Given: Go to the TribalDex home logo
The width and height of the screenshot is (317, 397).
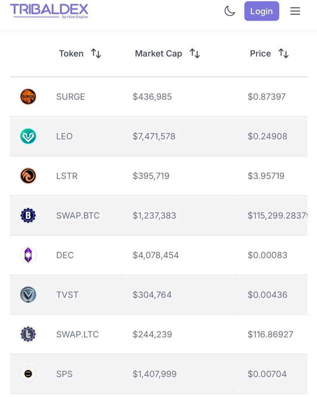Looking at the screenshot, I should pyautogui.click(x=49, y=11).
